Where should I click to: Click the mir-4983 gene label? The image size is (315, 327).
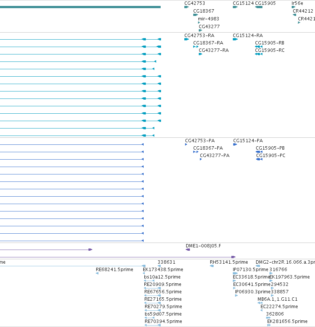pos(208,19)
